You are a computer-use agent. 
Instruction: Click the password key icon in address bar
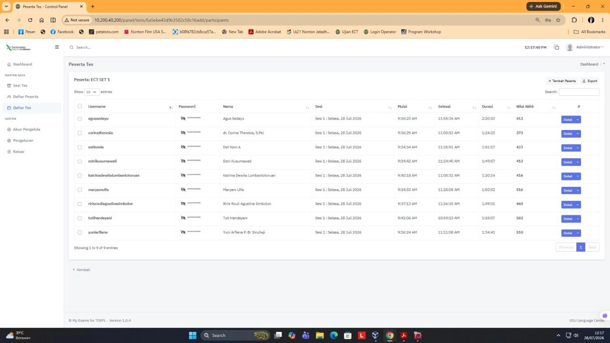(x=548, y=20)
